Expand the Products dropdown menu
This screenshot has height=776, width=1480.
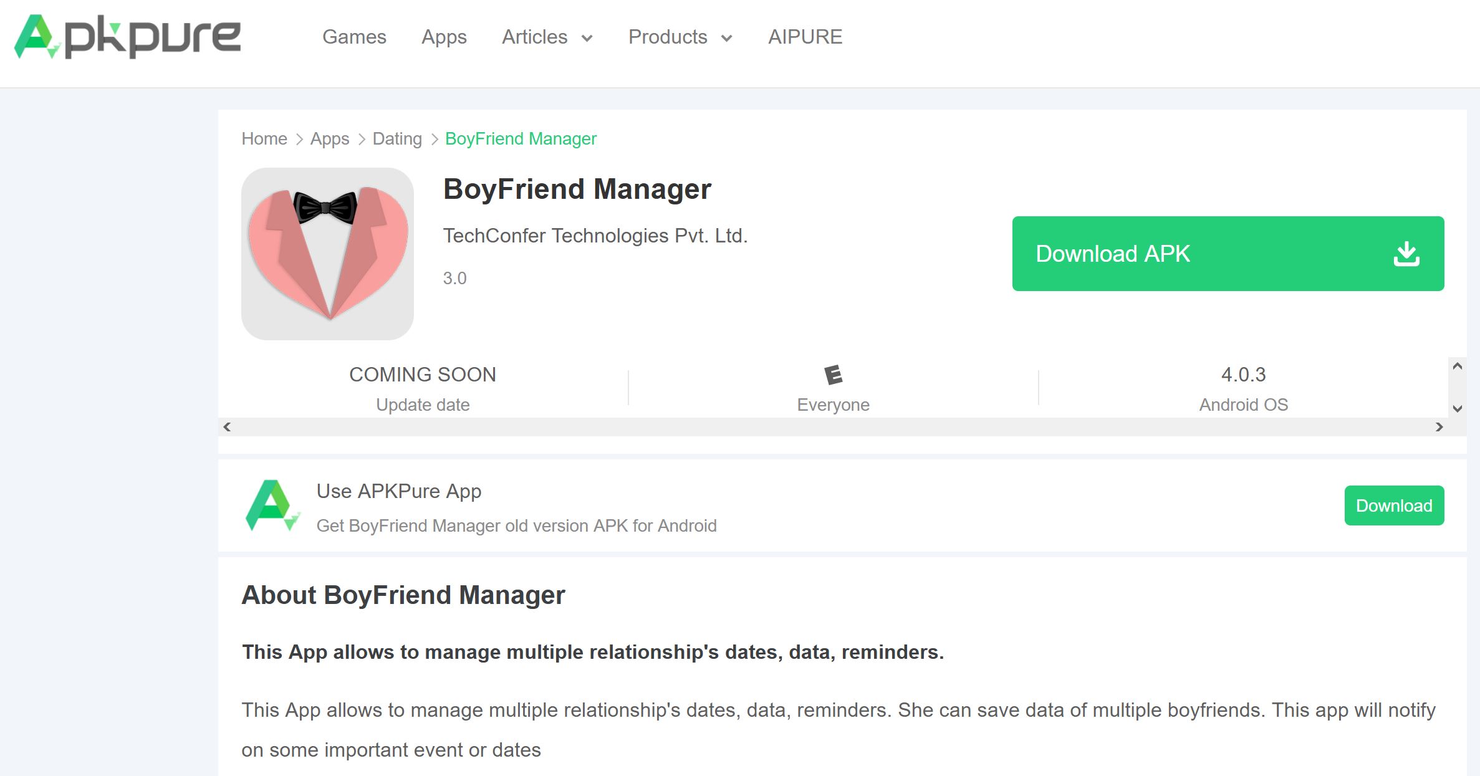[680, 37]
